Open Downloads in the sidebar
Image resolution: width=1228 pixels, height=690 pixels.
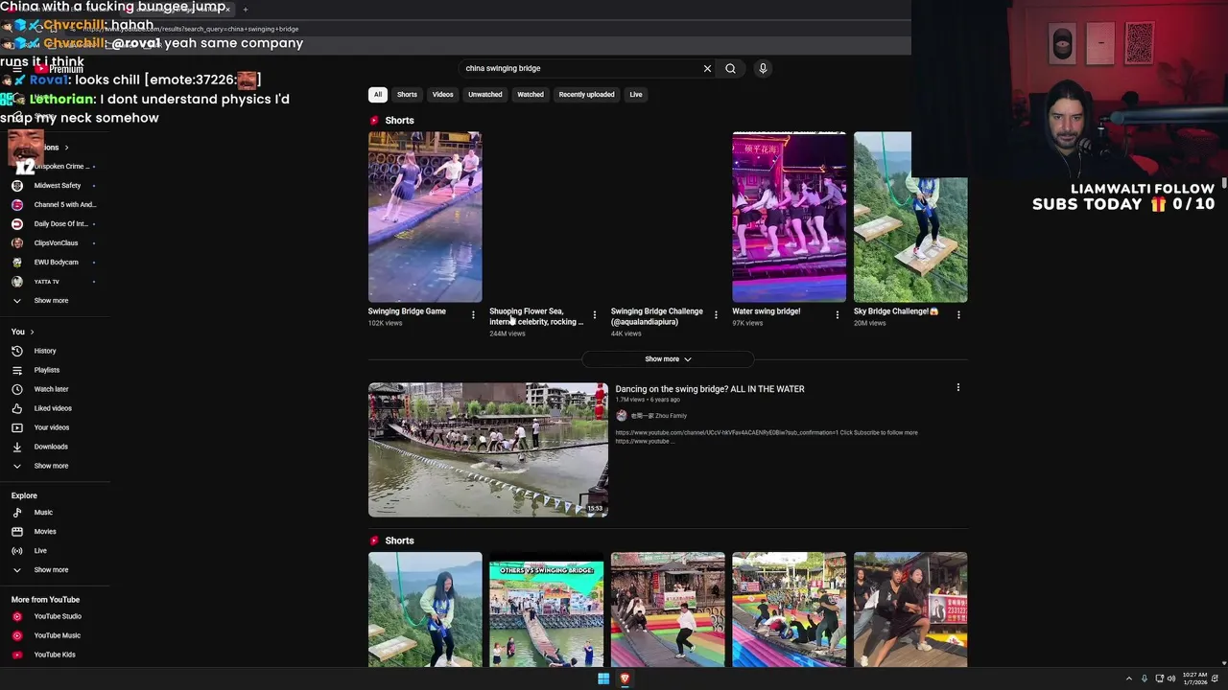click(x=51, y=447)
